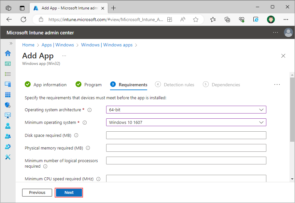Show more wizard steps ellipsis
Viewport: 295px width, 203px height.
click(277, 85)
